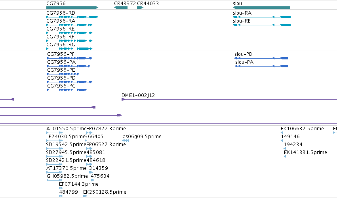
Task: Click the 194234 EST arrow glyph
Action: pyautogui.click(x=285, y=149)
